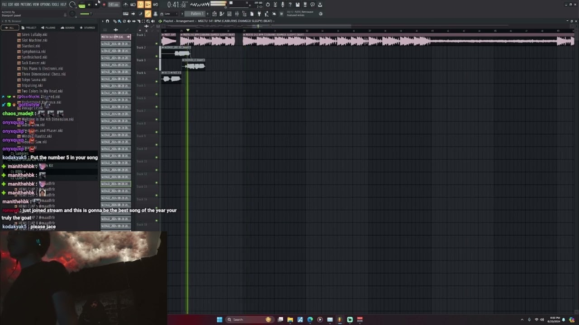Open the Piano roll view icon
Screen dimensions: 579x325
coord(222,14)
